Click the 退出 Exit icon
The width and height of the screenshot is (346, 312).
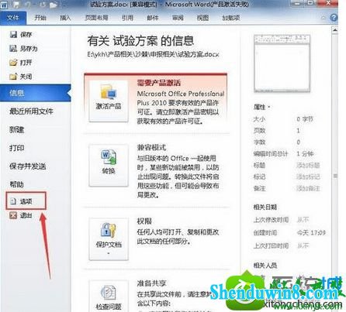point(13,215)
